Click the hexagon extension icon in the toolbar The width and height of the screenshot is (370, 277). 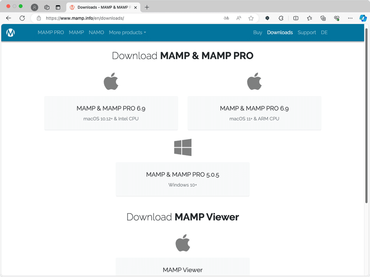tap(267, 18)
